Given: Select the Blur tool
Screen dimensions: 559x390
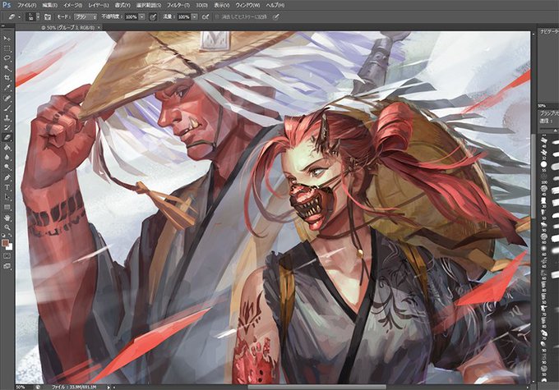Looking at the screenshot, I should pyautogui.click(x=7, y=158).
